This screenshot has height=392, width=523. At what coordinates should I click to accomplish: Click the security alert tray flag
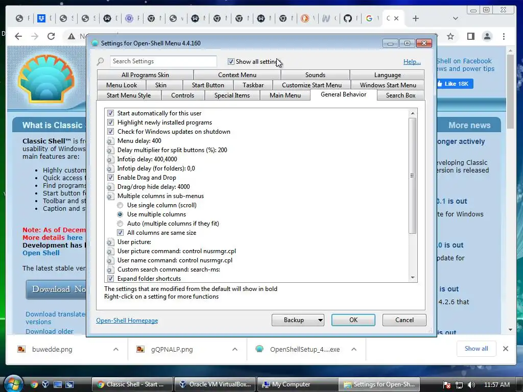(x=447, y=385)
